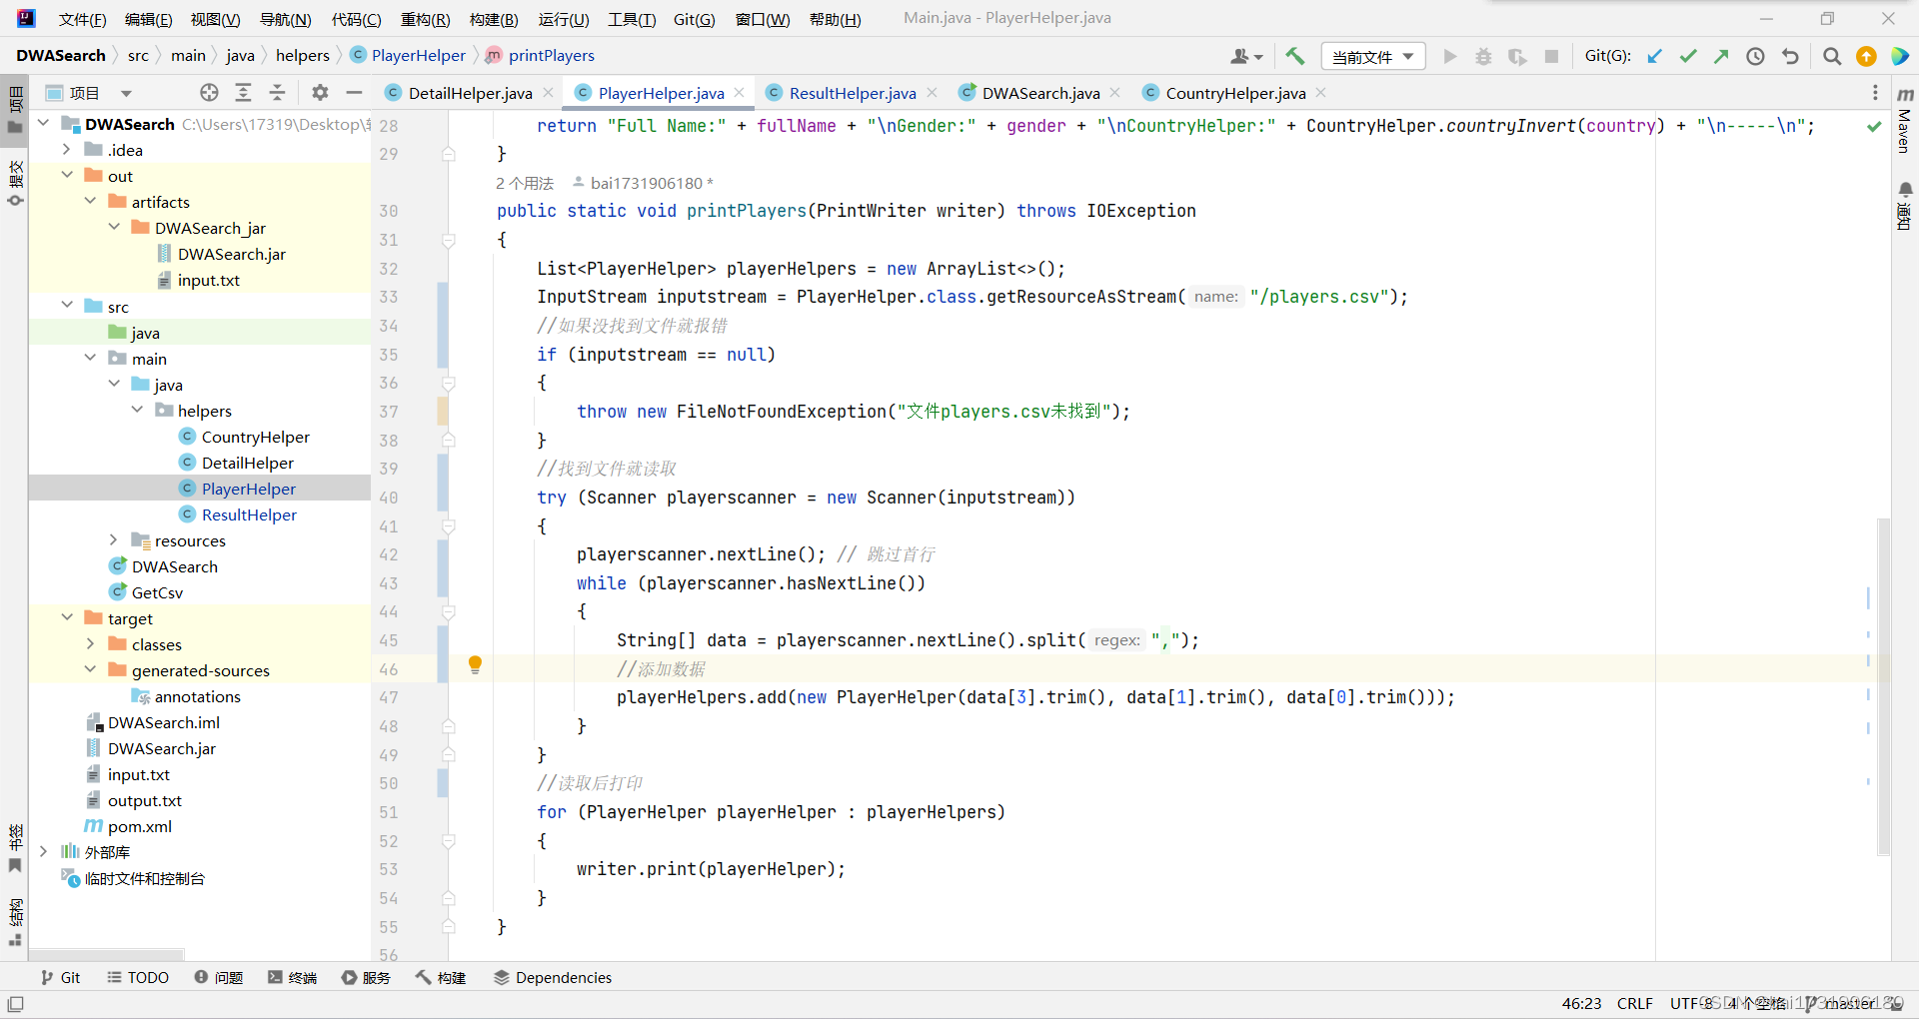This screenshot has height=1019, width=1919.
Task: Run with coverage icon in the toolbar
Action: [1517, 56]
